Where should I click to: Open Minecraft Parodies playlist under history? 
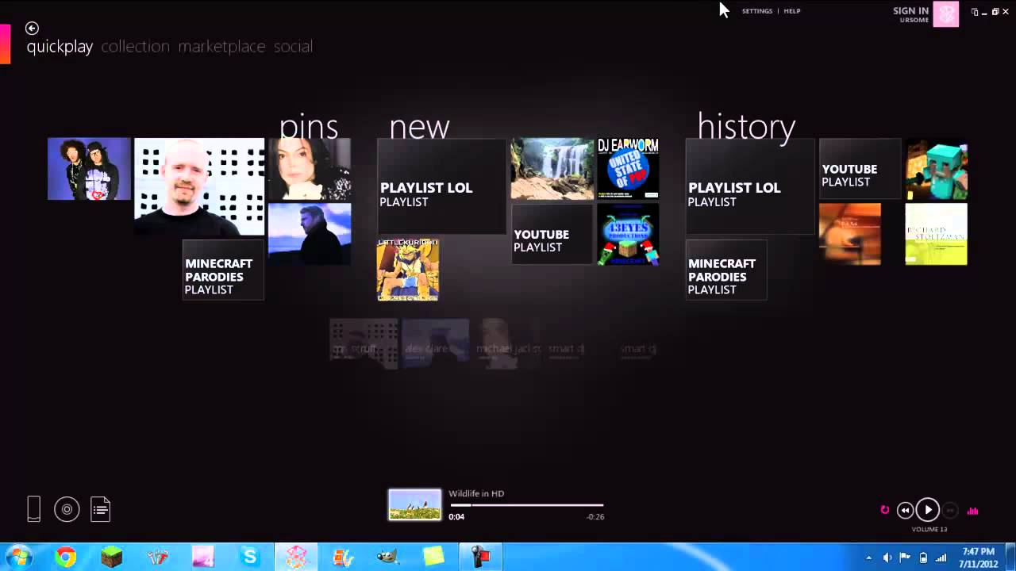pos(726,270)
